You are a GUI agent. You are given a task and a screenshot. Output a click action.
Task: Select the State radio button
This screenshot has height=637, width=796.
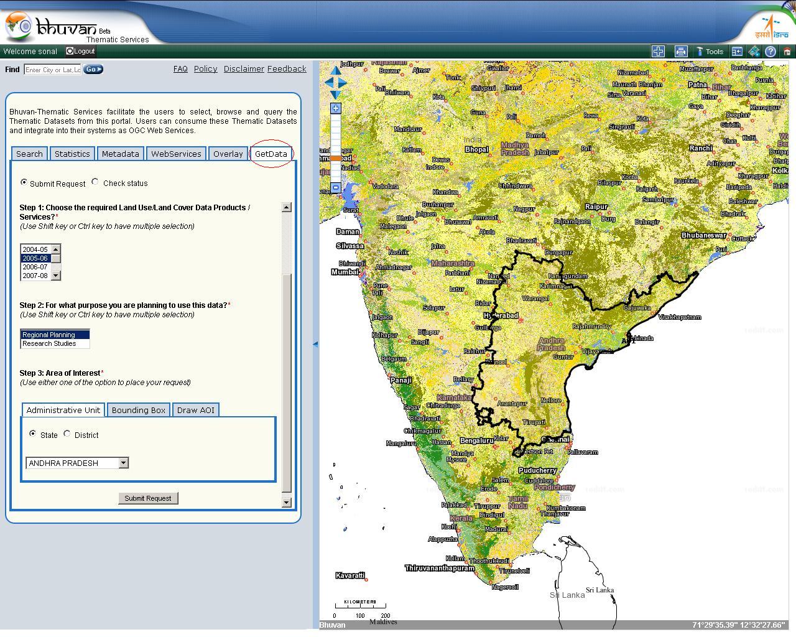(33, 434)
